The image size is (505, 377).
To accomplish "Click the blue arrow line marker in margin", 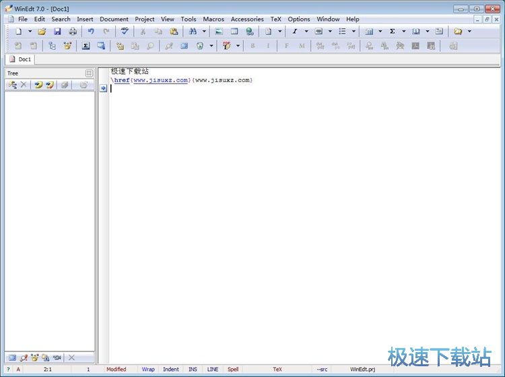I will pyautogui.click(x=103, y=88).
